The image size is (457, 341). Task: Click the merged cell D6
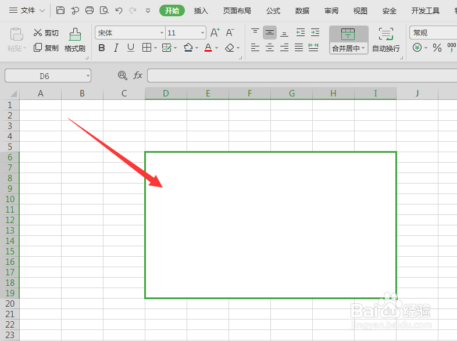[x=270, y=225]
